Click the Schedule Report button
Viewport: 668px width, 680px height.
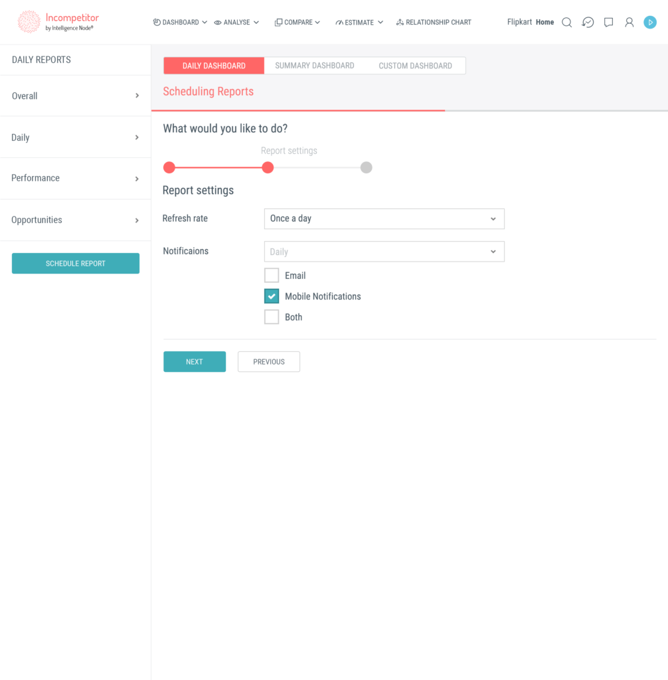76,264
